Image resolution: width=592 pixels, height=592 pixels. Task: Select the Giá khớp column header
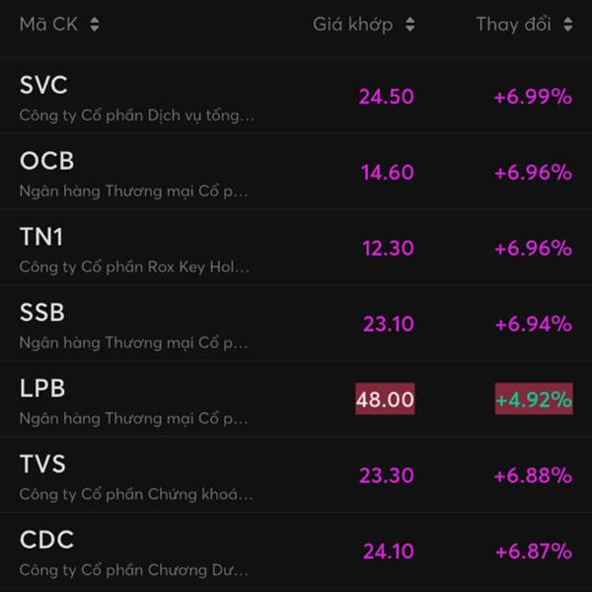[352, 25]
